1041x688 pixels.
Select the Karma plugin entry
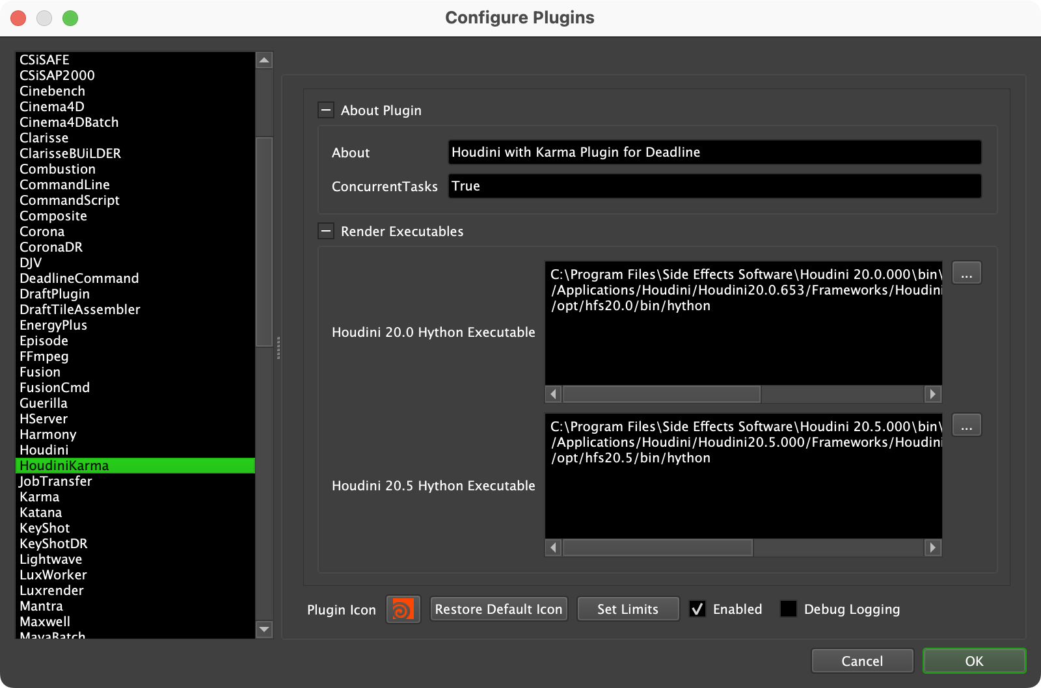135,497
